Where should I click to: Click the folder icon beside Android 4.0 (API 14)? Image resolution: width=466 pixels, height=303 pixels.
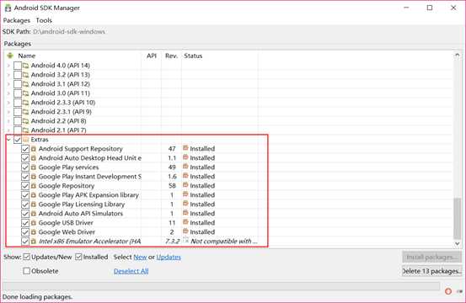coord(26,66)
